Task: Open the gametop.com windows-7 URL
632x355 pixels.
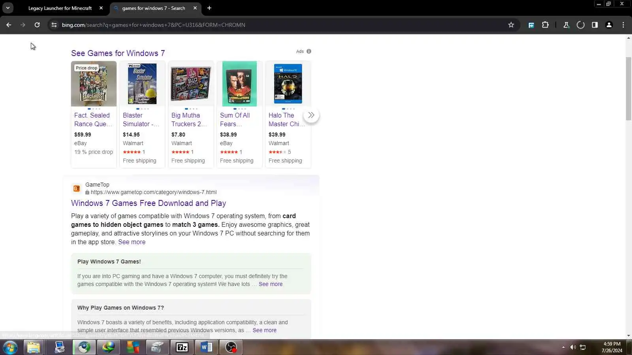Action: pyautogui.click(x=154, y=192)
